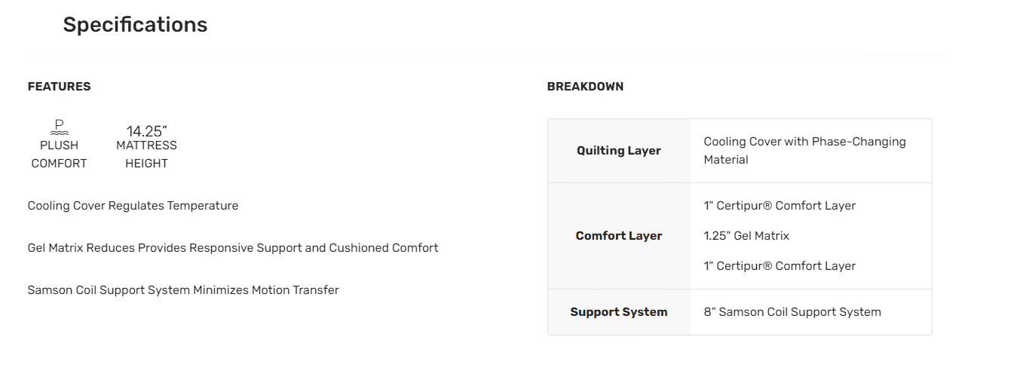The image size is (1017, 383).
Task: Click the Gel Matrix responsive support feature line
Action: pos(233,248)
